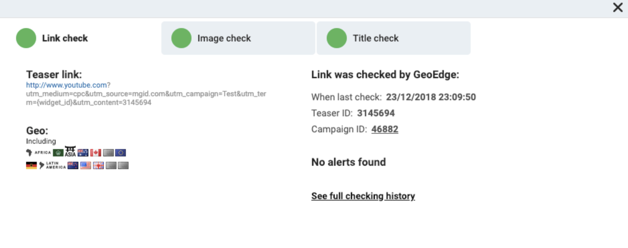Click the Germany flag icon
This screenshot has height=248, width=628.
31,165
